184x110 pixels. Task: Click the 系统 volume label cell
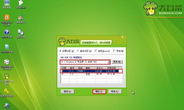90,74
